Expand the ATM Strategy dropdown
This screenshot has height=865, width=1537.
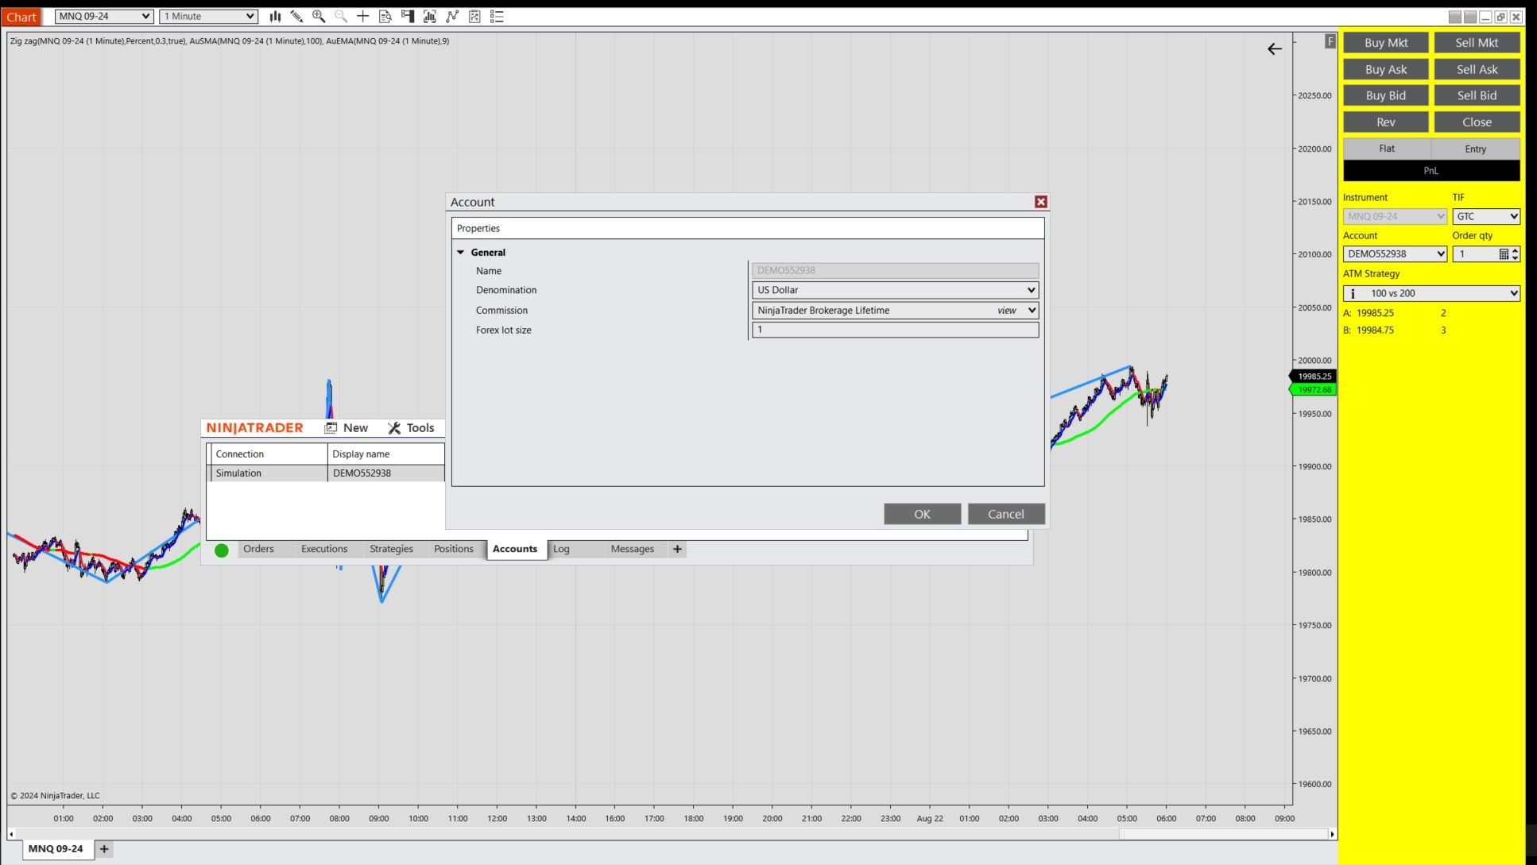(x=1431, y=293)
